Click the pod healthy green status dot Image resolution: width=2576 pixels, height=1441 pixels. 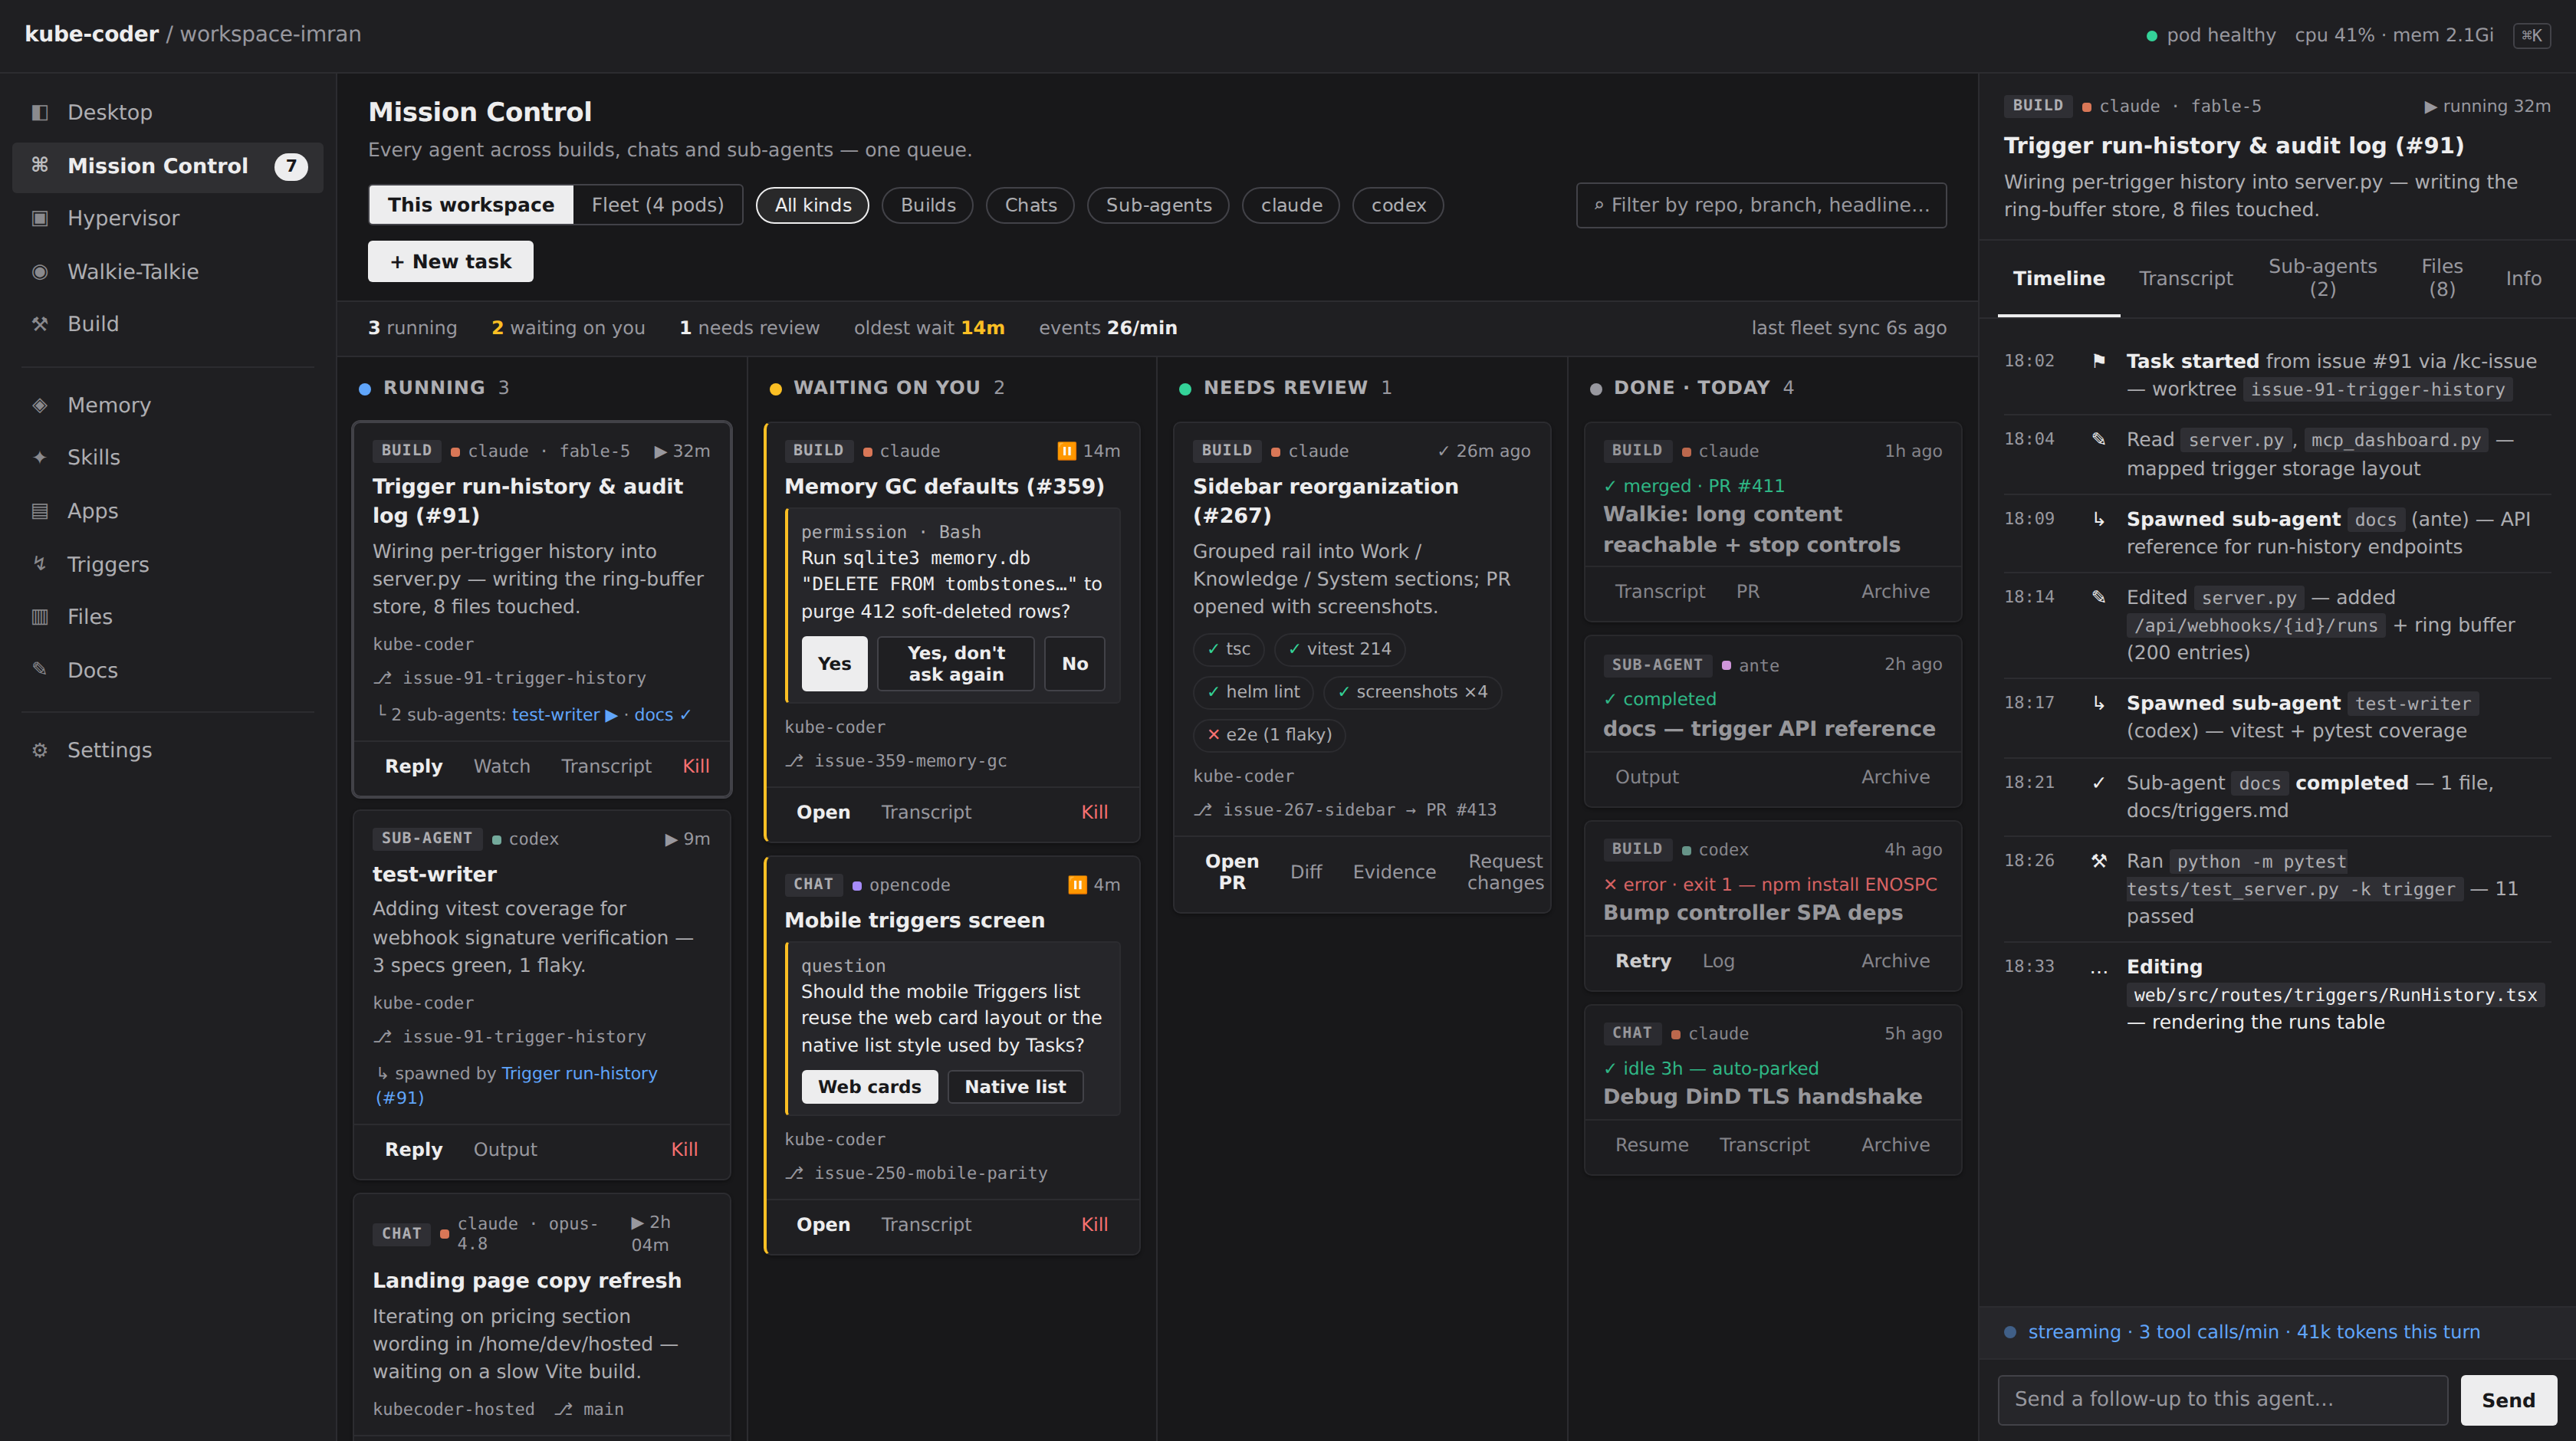tap(2151, 36)
